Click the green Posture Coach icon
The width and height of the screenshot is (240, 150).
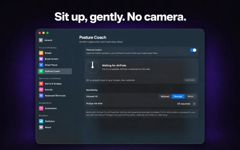pyautogui.click(x=41, y=71)
